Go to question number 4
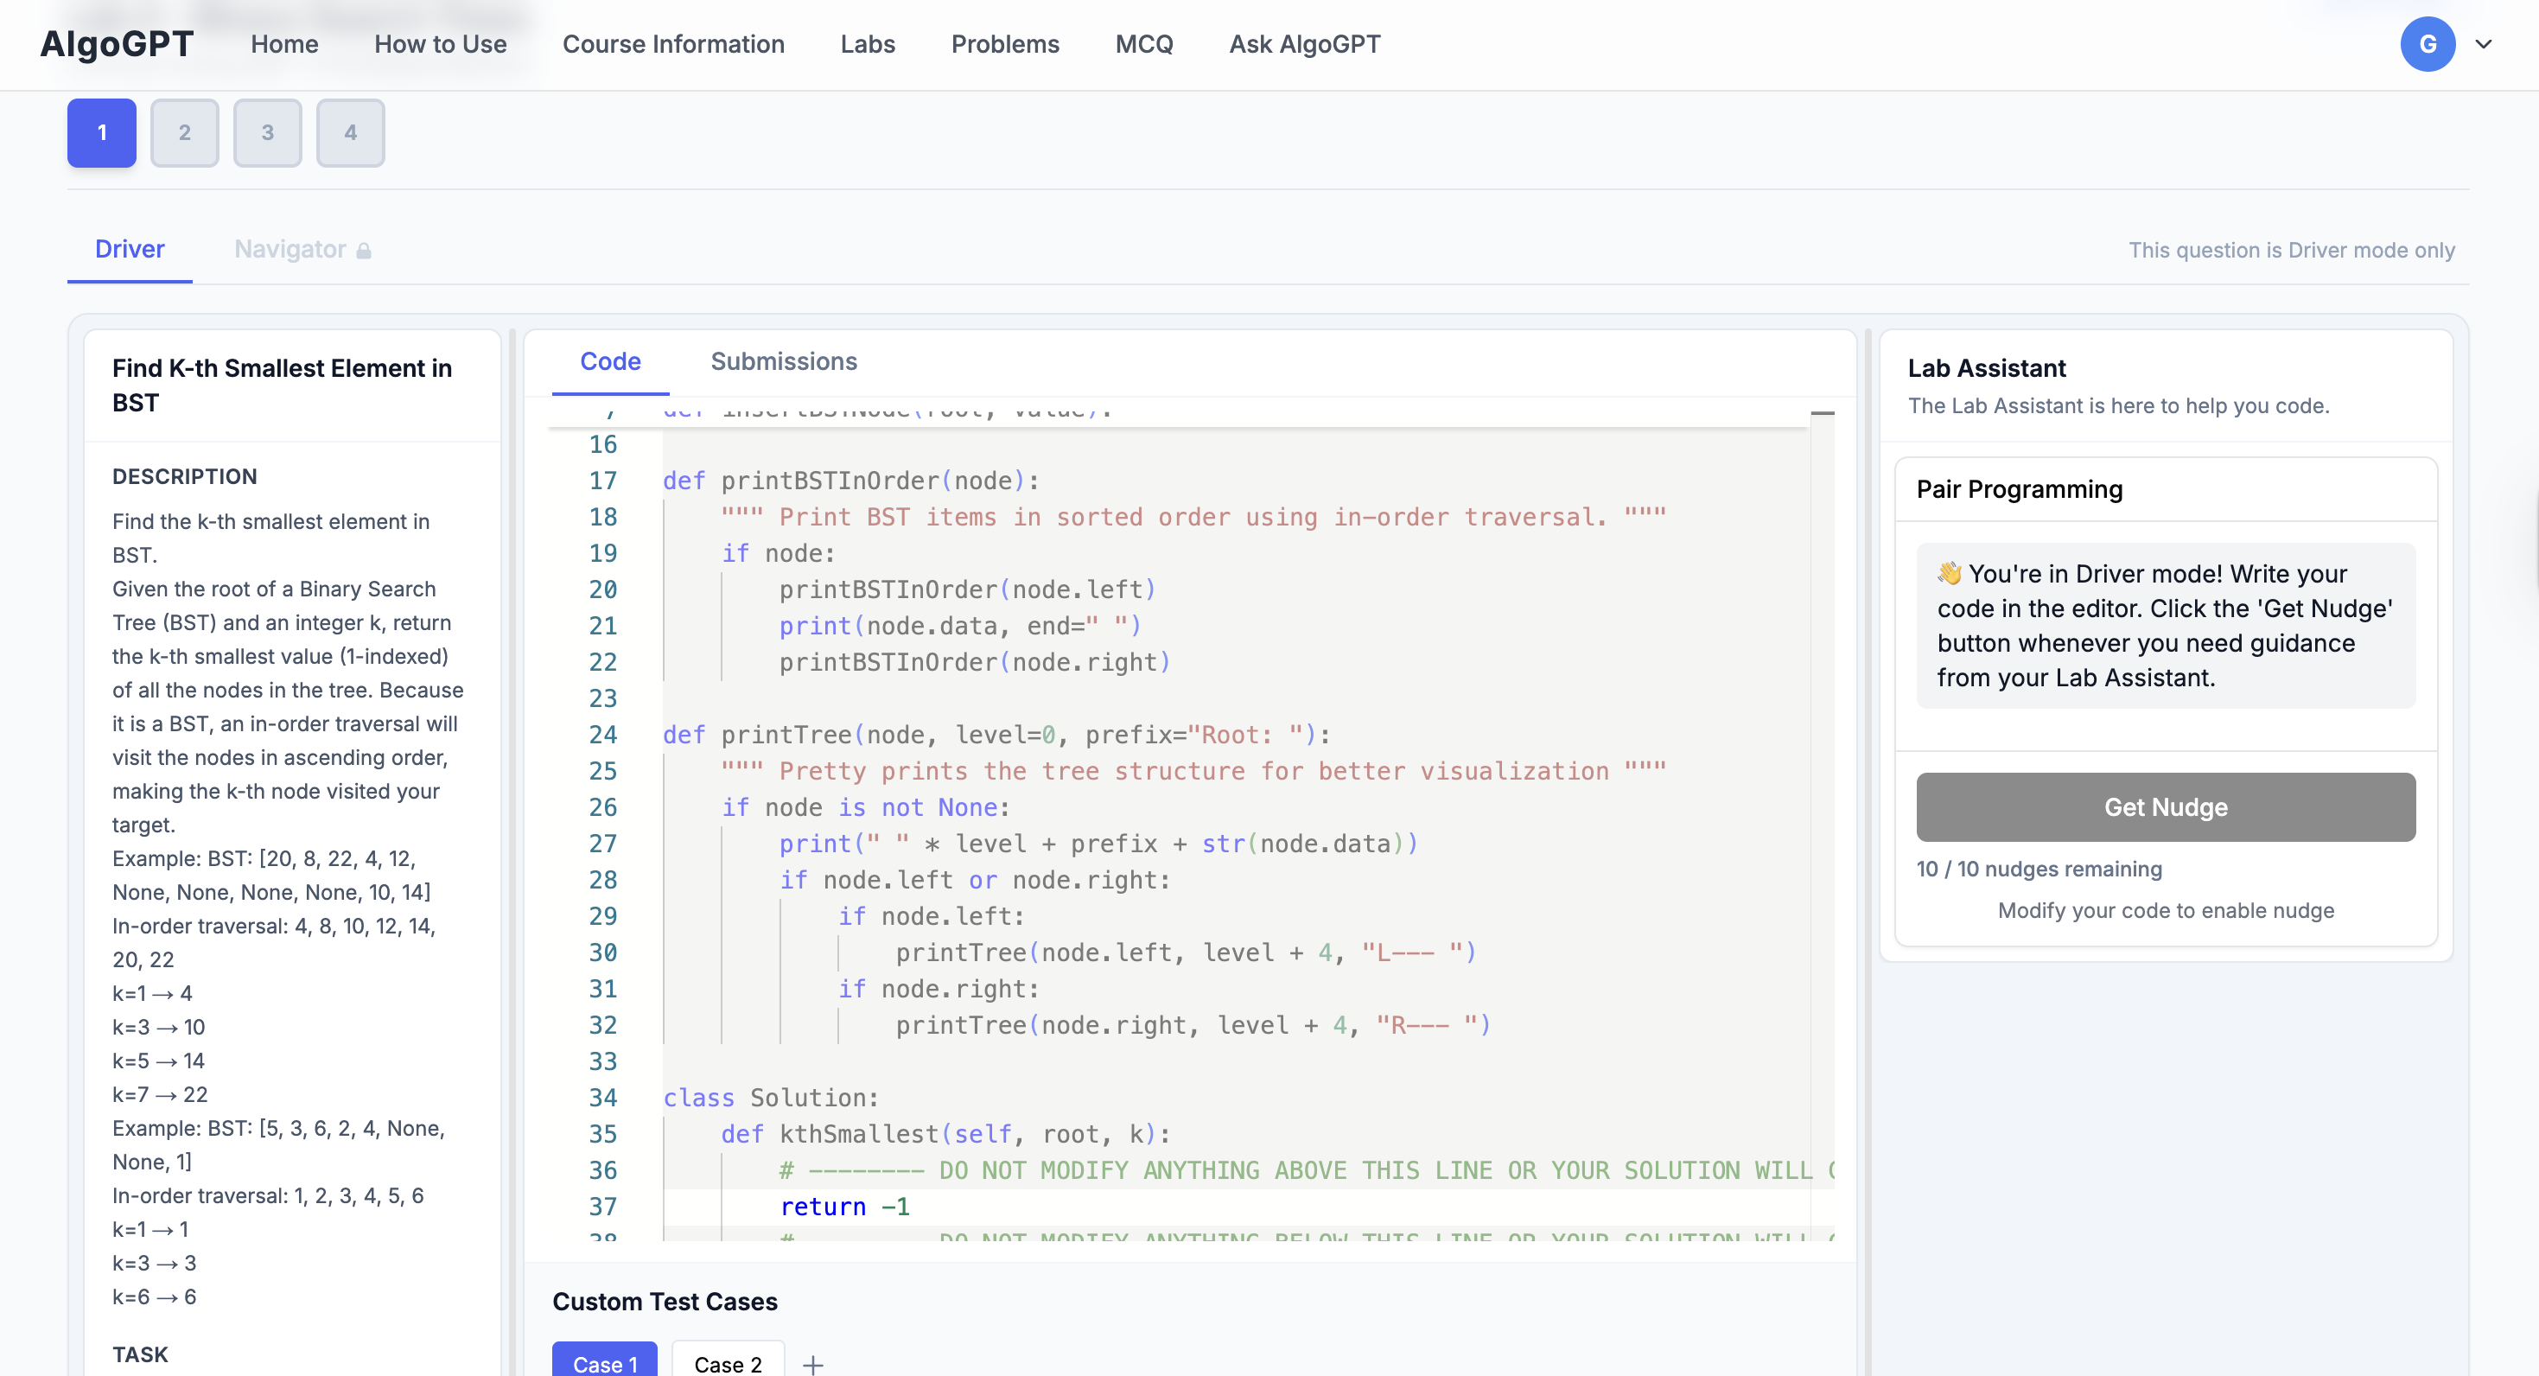Screen dimensions: 2539x1376 click(350, 133)
